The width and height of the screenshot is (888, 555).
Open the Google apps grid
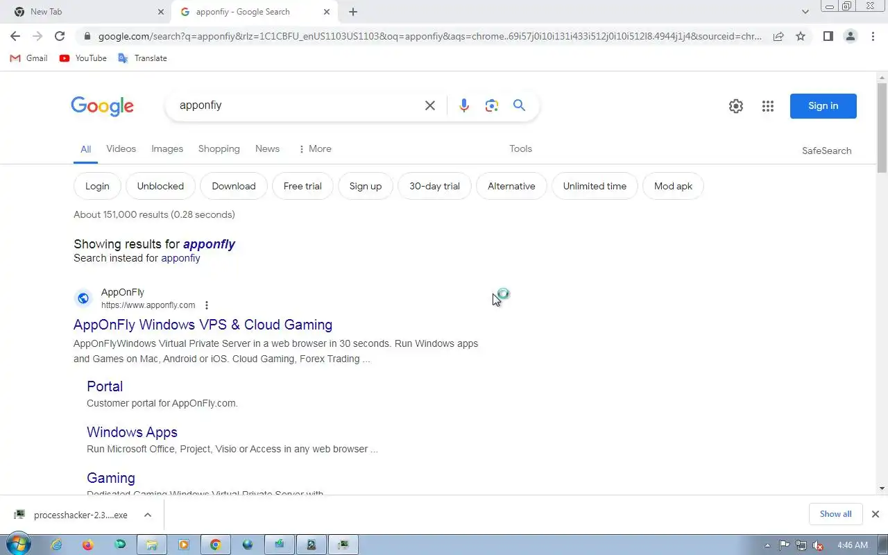767,106
